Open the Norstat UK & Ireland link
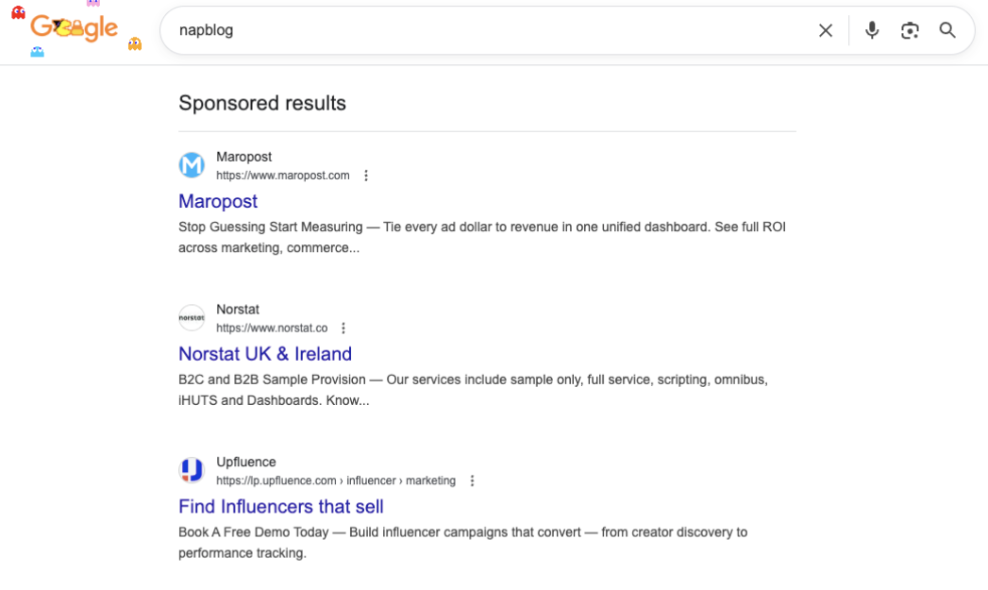988x590 pixels. (265, 353)
